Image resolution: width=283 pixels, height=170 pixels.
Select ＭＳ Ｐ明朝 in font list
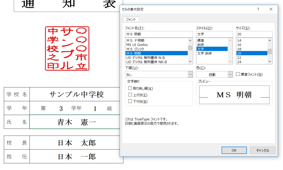click(156, 40)
